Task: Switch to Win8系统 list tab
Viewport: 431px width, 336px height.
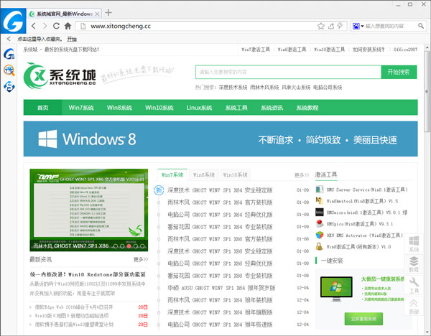Action: [x=204, y=174]
